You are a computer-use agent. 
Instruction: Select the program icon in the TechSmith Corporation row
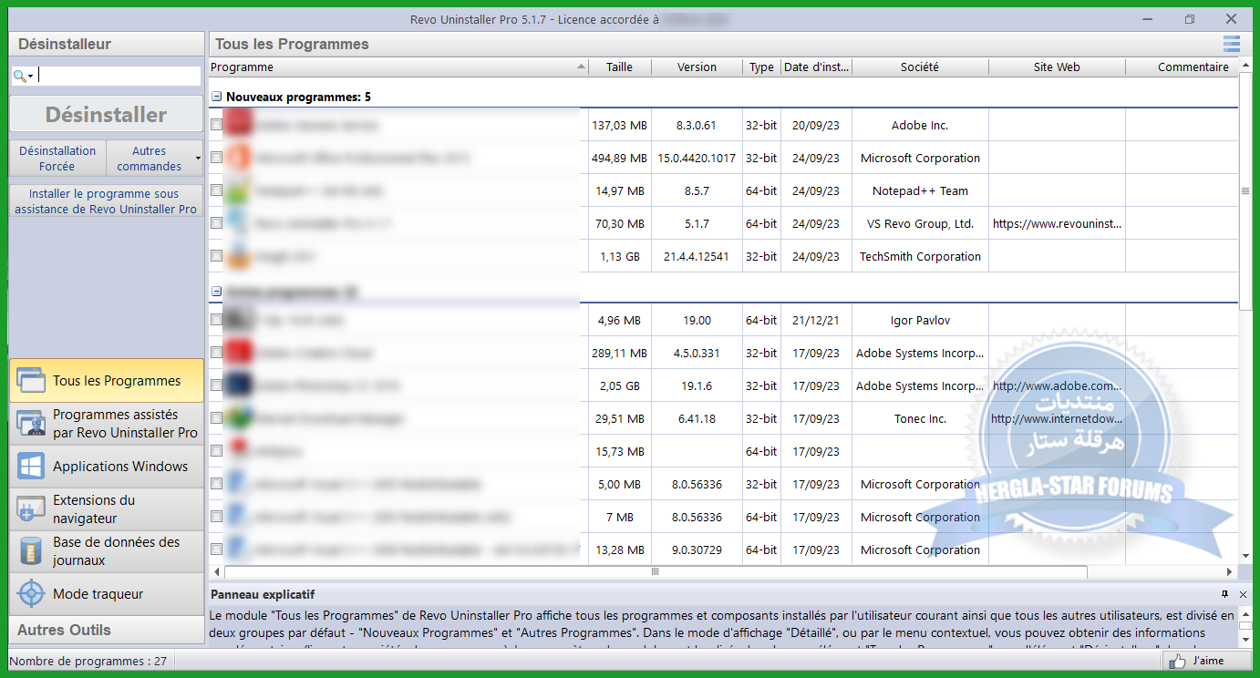pyautogui.click(x=237, y=256)
